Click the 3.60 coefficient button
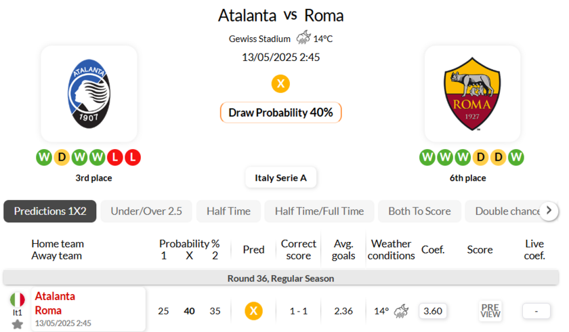Screen dimensions: 569x332 pyautogui.click(x=432, y=311)
